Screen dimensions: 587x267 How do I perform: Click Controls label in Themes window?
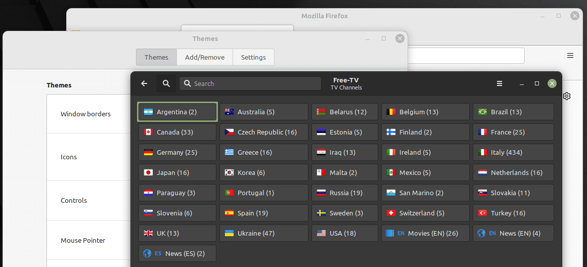pyautogui.click(x=74, y=200)
